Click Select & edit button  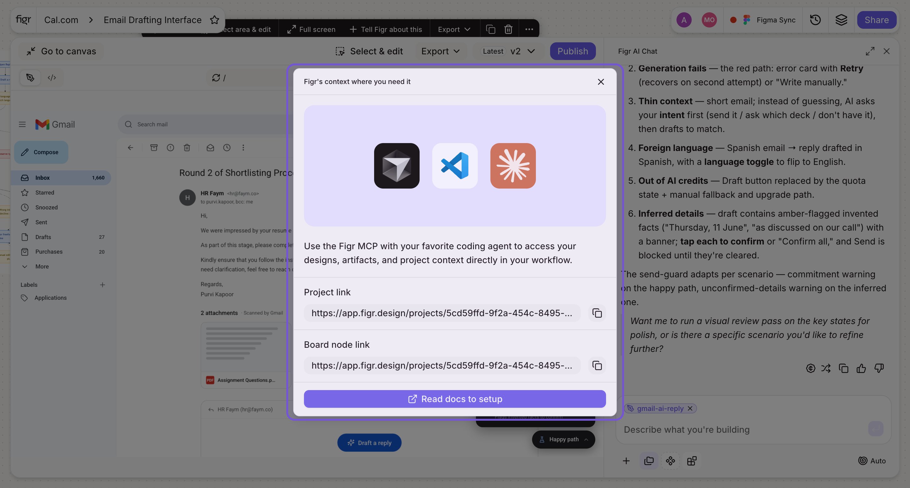(369, 51)
